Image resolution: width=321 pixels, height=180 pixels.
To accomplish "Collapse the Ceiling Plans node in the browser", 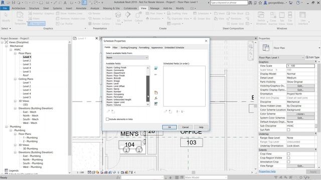I will 15,79.
